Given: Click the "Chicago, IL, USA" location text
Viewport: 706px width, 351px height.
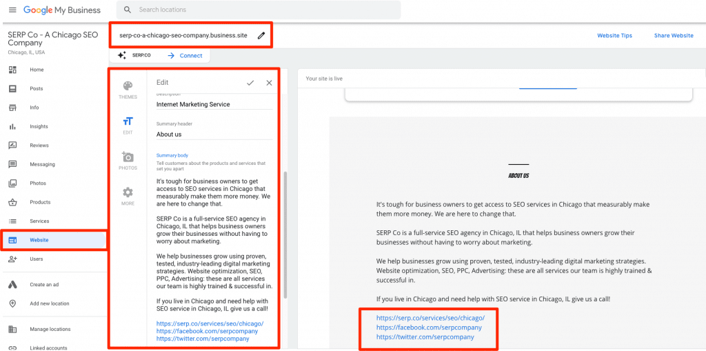Looking at the screenshot, I should [x=27, y=52].
